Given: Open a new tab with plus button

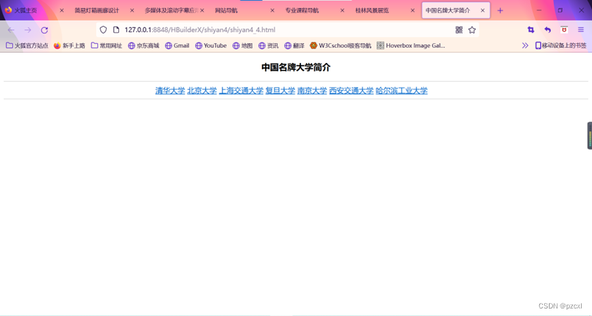Looking at the screenshot, I should point(500,10).
